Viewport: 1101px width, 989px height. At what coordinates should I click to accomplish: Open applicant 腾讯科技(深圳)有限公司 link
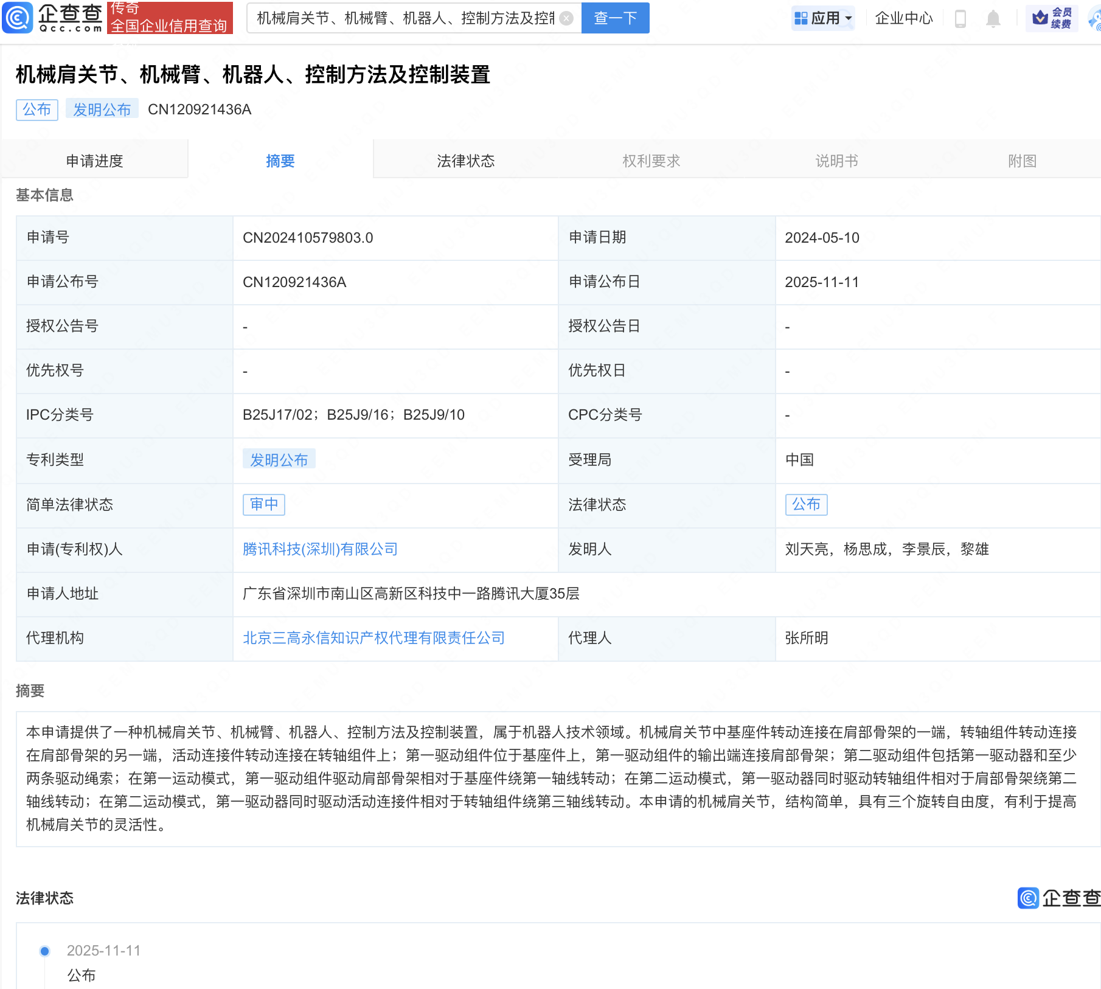(x=320, y=549)
